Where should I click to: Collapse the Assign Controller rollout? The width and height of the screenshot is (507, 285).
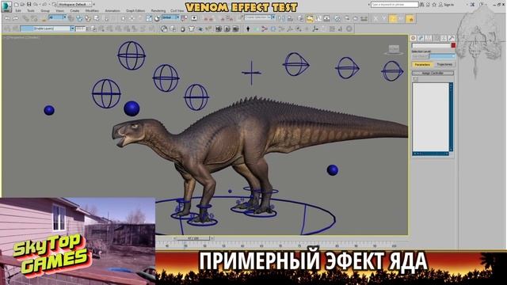pos(433,73)
